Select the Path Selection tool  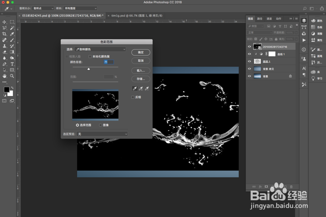4,70
